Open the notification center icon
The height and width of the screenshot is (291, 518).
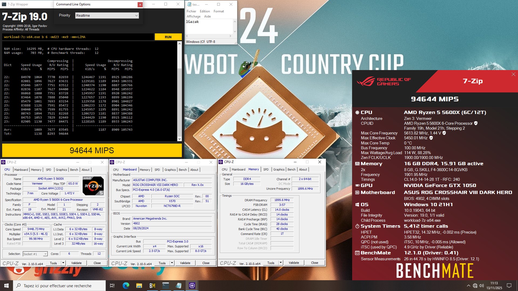click(509, 286)
